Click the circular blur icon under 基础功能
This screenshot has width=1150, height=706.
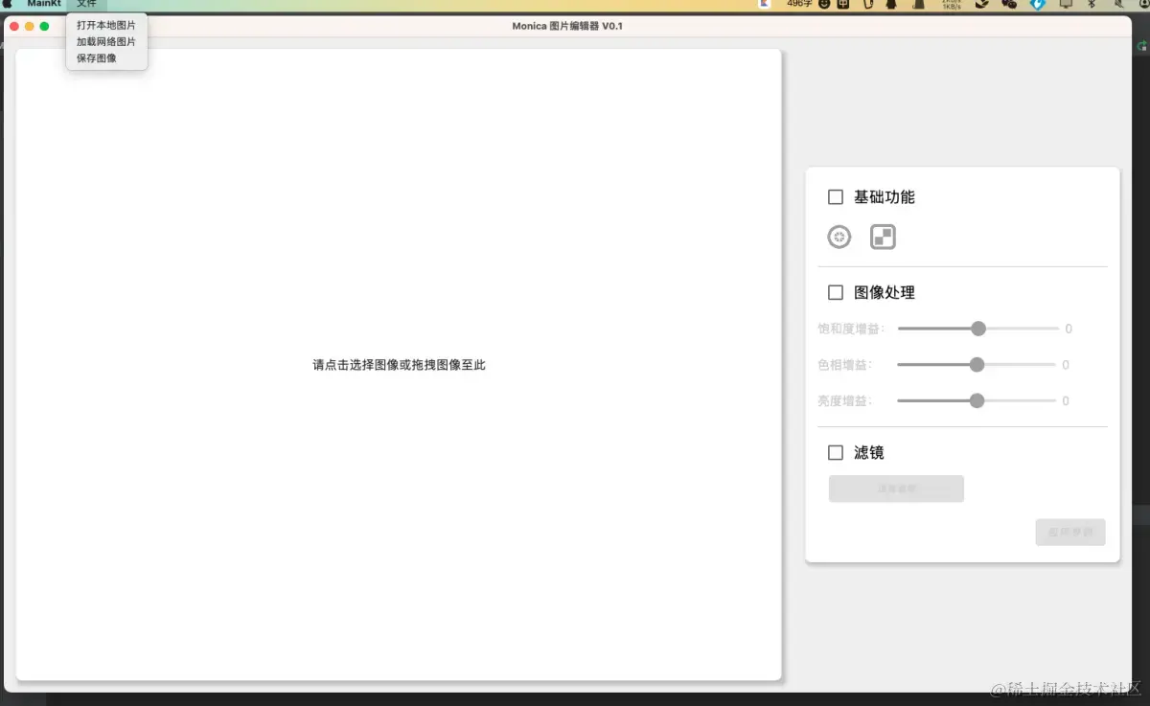pyautogui.click(x=839, y=237)
